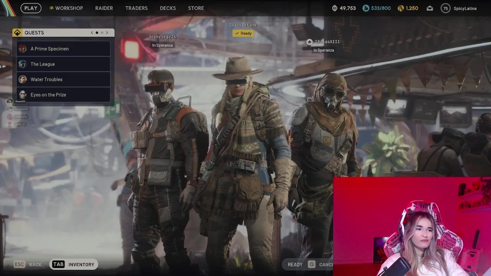Click the streamer webcam overlay
Screen dimensions: 491x276
412,226
